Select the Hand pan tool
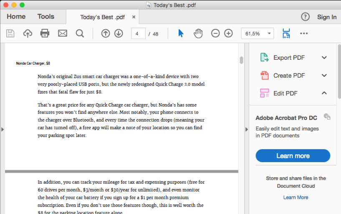The width and height of the screenshot is (341, 214). tap(198, 33)
